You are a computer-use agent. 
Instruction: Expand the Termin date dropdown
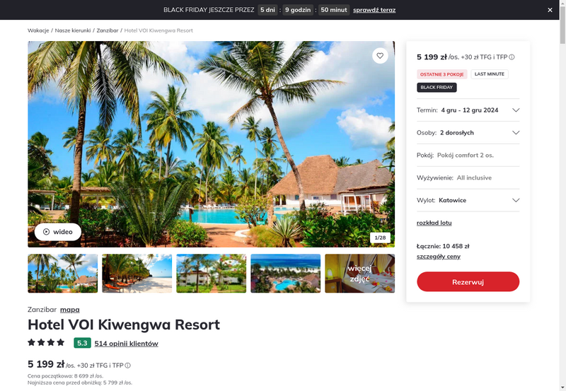click(468, 110)
